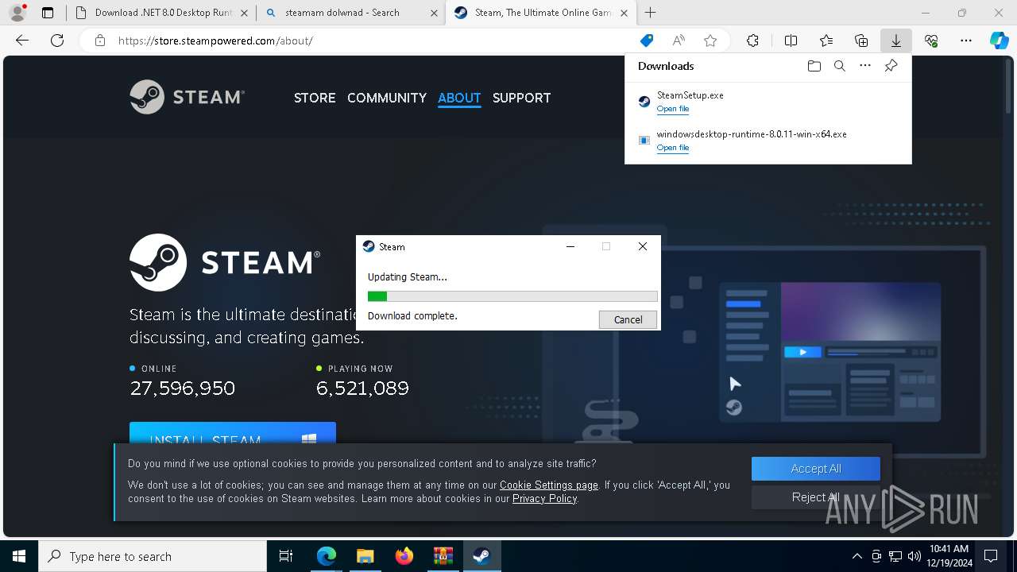Refresh the Steam about page

(57, 41)
